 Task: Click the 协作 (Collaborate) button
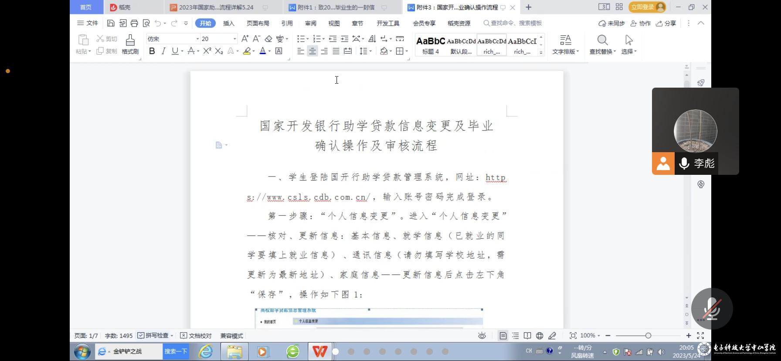click(x=641, y=23)
